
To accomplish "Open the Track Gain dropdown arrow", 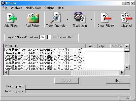I will point(91,20).
